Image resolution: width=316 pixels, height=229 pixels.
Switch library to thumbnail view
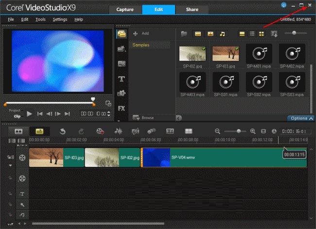click(262, 34)
